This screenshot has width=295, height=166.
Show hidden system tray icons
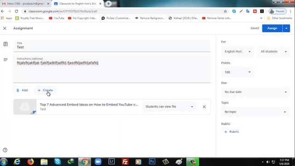pos(263,162)
